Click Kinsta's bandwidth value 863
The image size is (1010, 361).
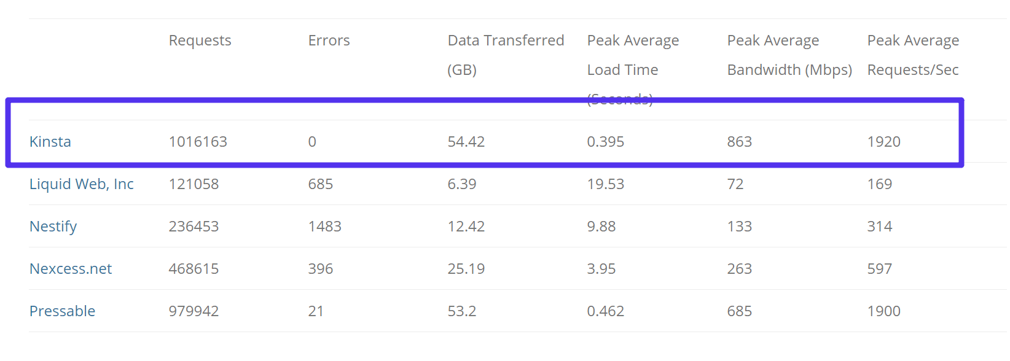pos(740,142)
